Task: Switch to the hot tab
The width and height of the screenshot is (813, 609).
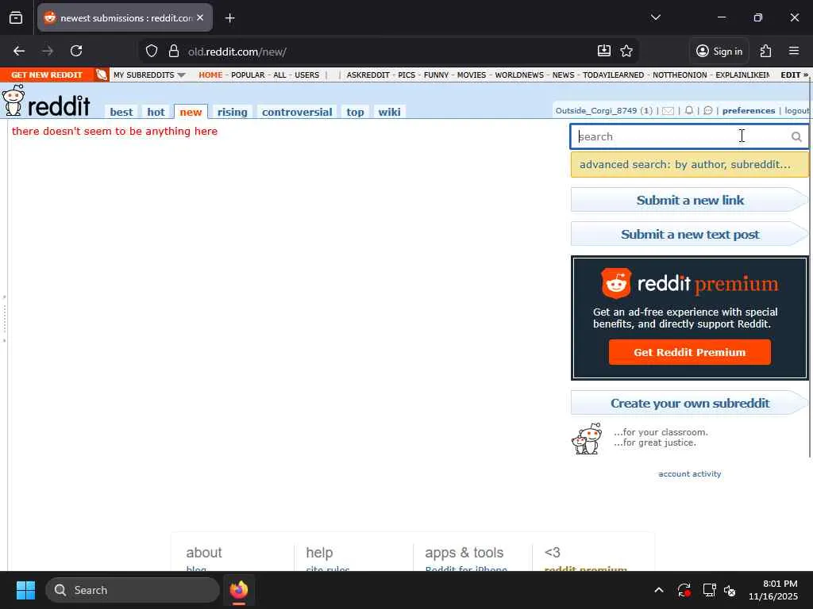Action: click(156, 112)
